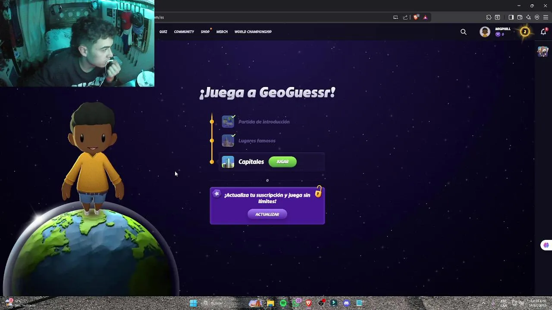This screenshot has height=310, width=552.
Task: Click the ¡Juega a GeoGuessr! heading
Action: tap(267, 93)
